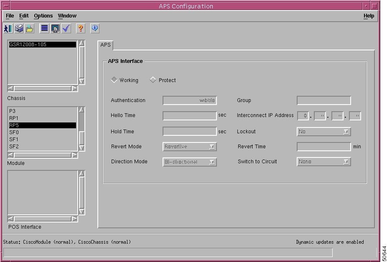Click the blue horizontal lines list icon

[x=44, y=28]
